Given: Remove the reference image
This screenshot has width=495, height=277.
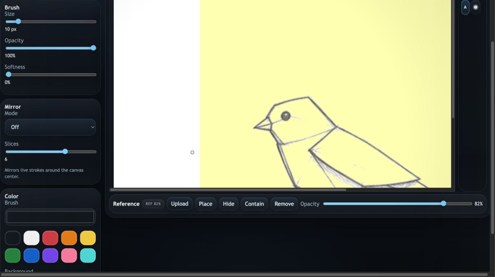Looking at the screenshot, I should (x=284, y=204).
